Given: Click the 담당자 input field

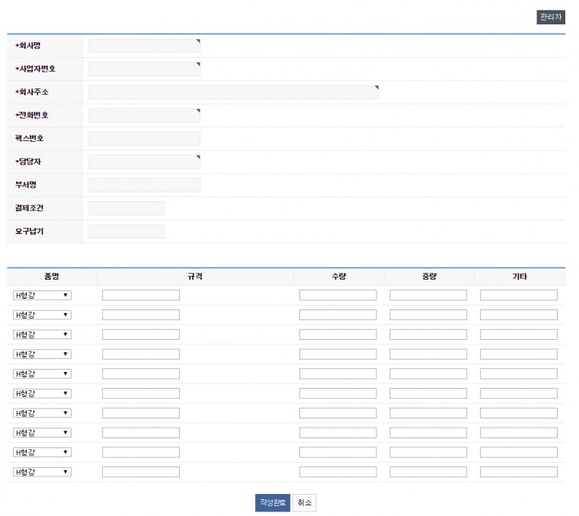Looking at the screenshot, I should point(144,162).
